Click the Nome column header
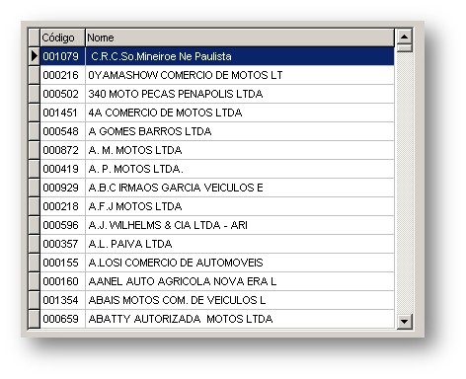466x379 pixels. point(240,38)
